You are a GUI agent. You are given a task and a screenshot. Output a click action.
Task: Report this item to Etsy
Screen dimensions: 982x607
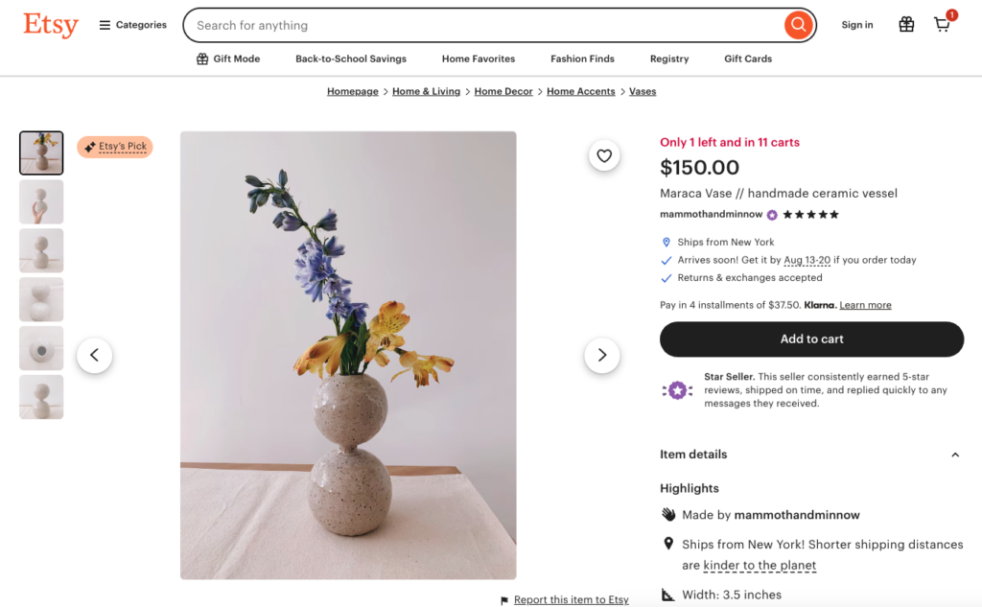point(571,599)
